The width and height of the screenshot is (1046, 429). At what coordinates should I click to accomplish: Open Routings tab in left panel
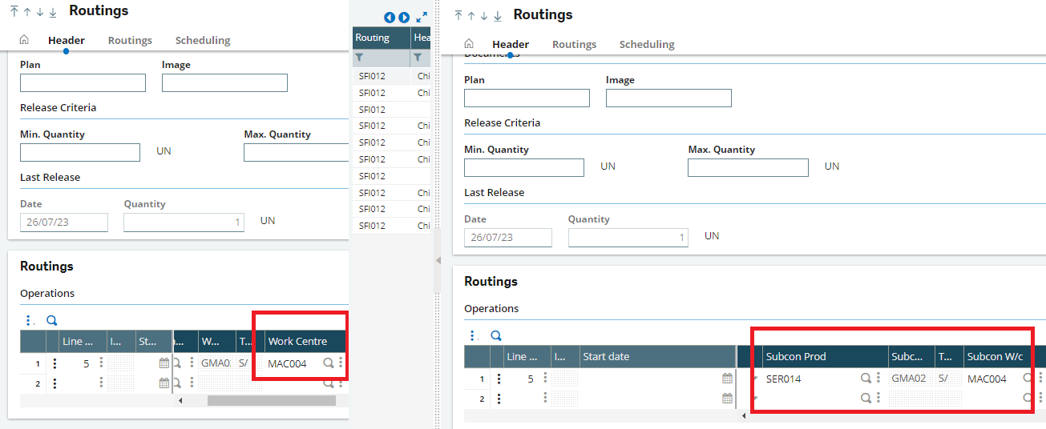pyautogui.click(x=130, y=40)
